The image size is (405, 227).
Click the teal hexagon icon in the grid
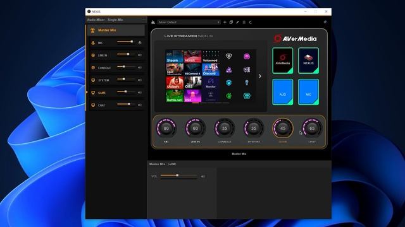pos(247,96)
